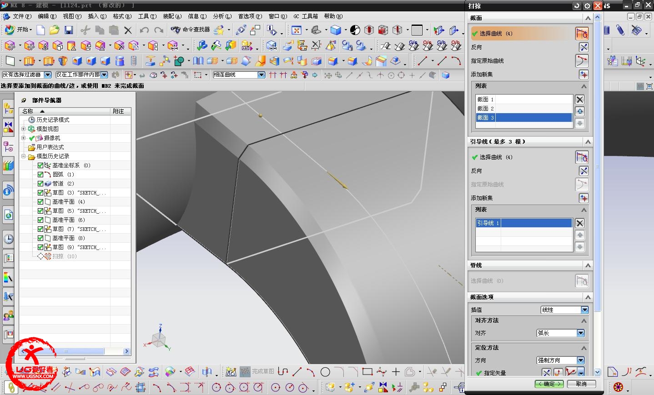This screenshot has height=395, width=654.
Task: Click the Redo arrow icon
Action: [x=159, y=30]
